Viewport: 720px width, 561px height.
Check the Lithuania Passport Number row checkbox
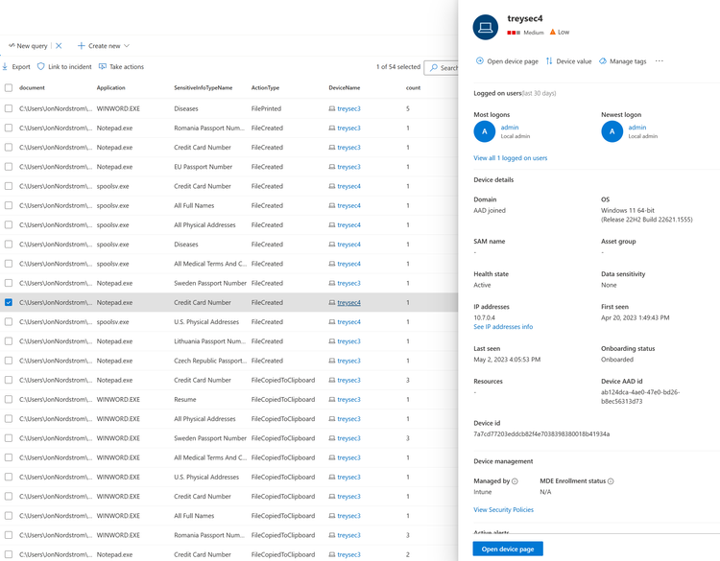pos(9,341)
